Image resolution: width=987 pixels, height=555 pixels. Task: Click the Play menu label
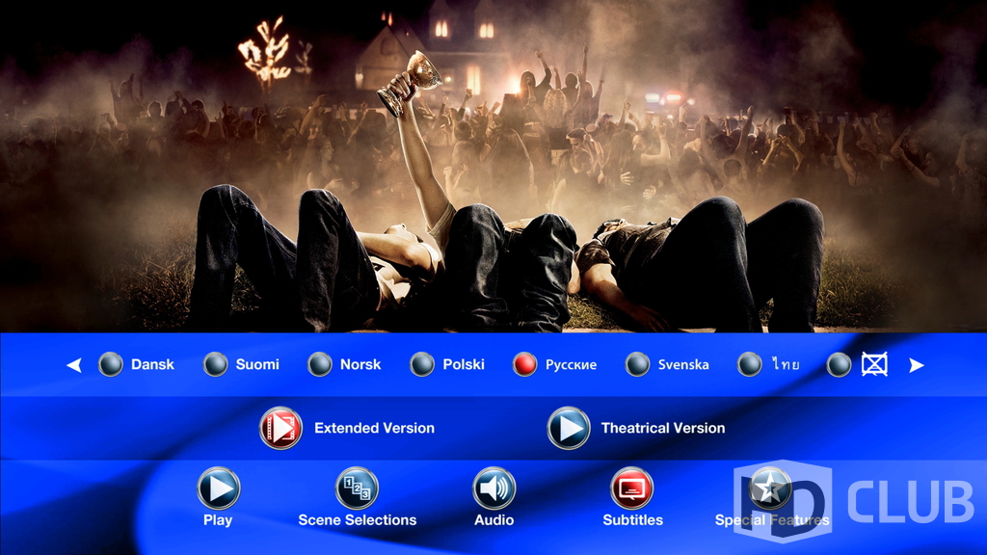[x=218, y=520]
